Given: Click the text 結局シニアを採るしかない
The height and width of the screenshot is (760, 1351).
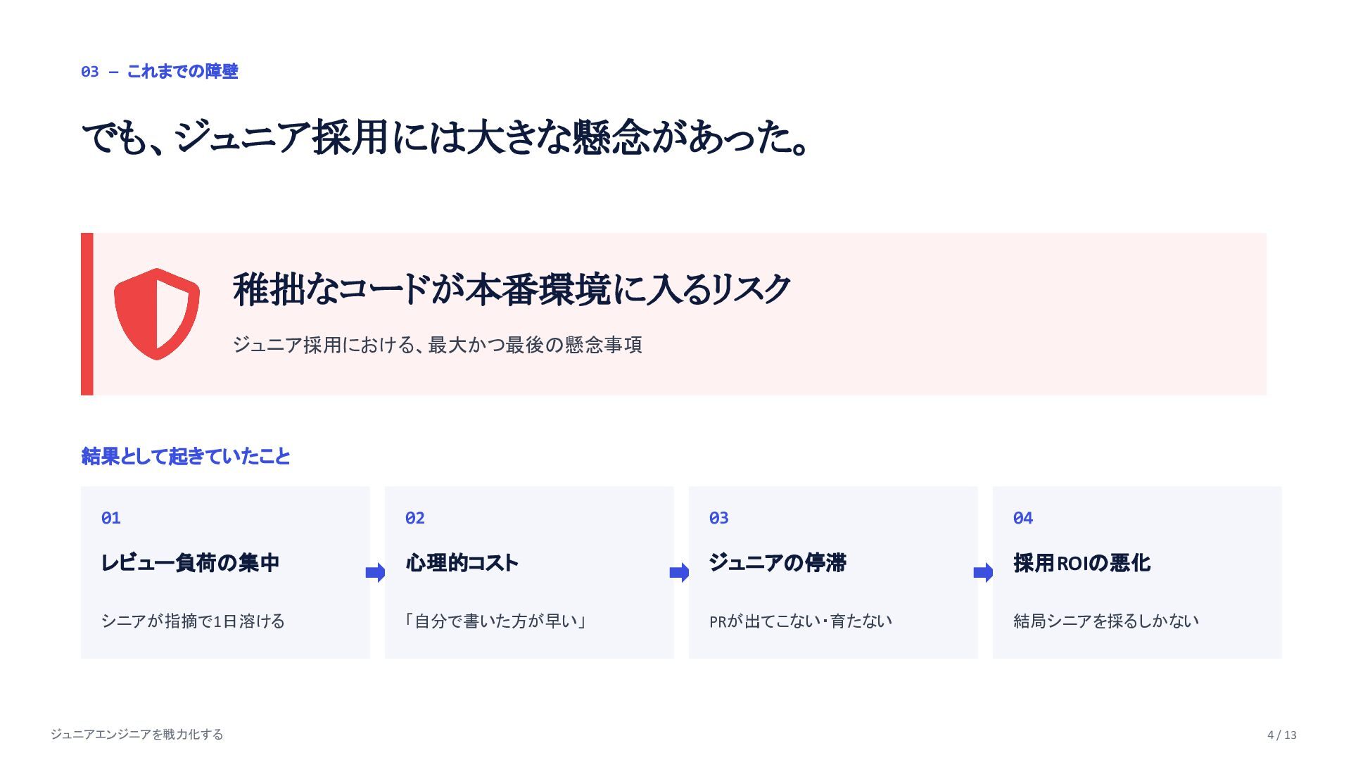Looking at the screenshot, I should click(x=1106, y=621).
